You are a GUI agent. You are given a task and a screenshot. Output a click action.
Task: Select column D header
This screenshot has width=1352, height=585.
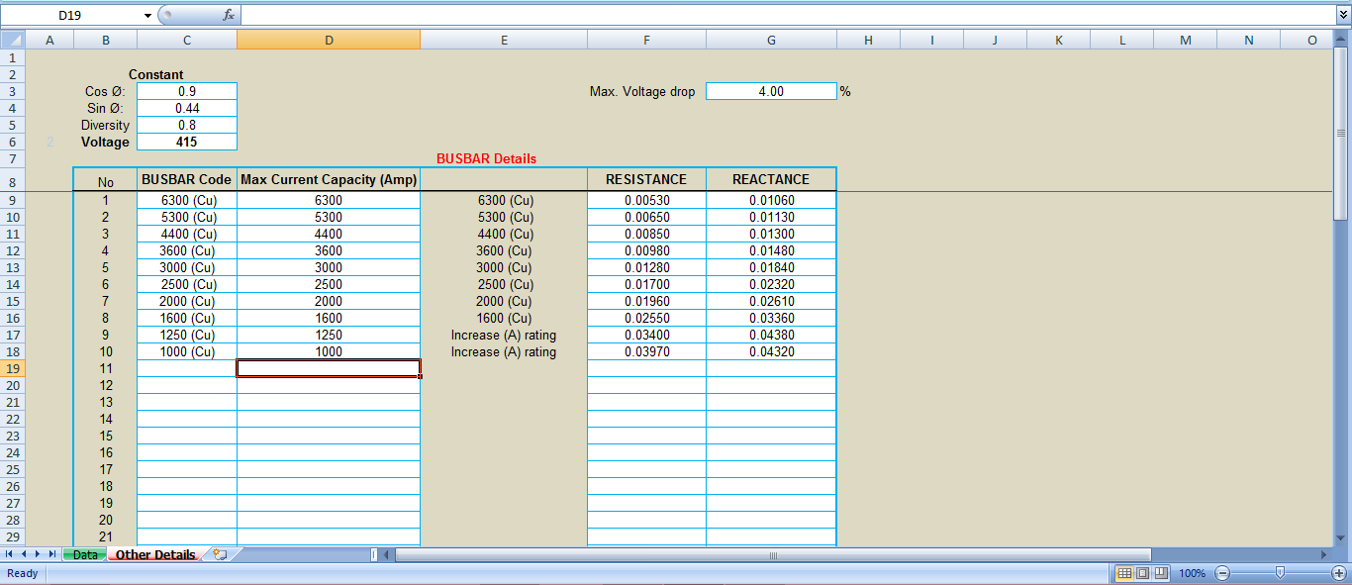point(329,40)
